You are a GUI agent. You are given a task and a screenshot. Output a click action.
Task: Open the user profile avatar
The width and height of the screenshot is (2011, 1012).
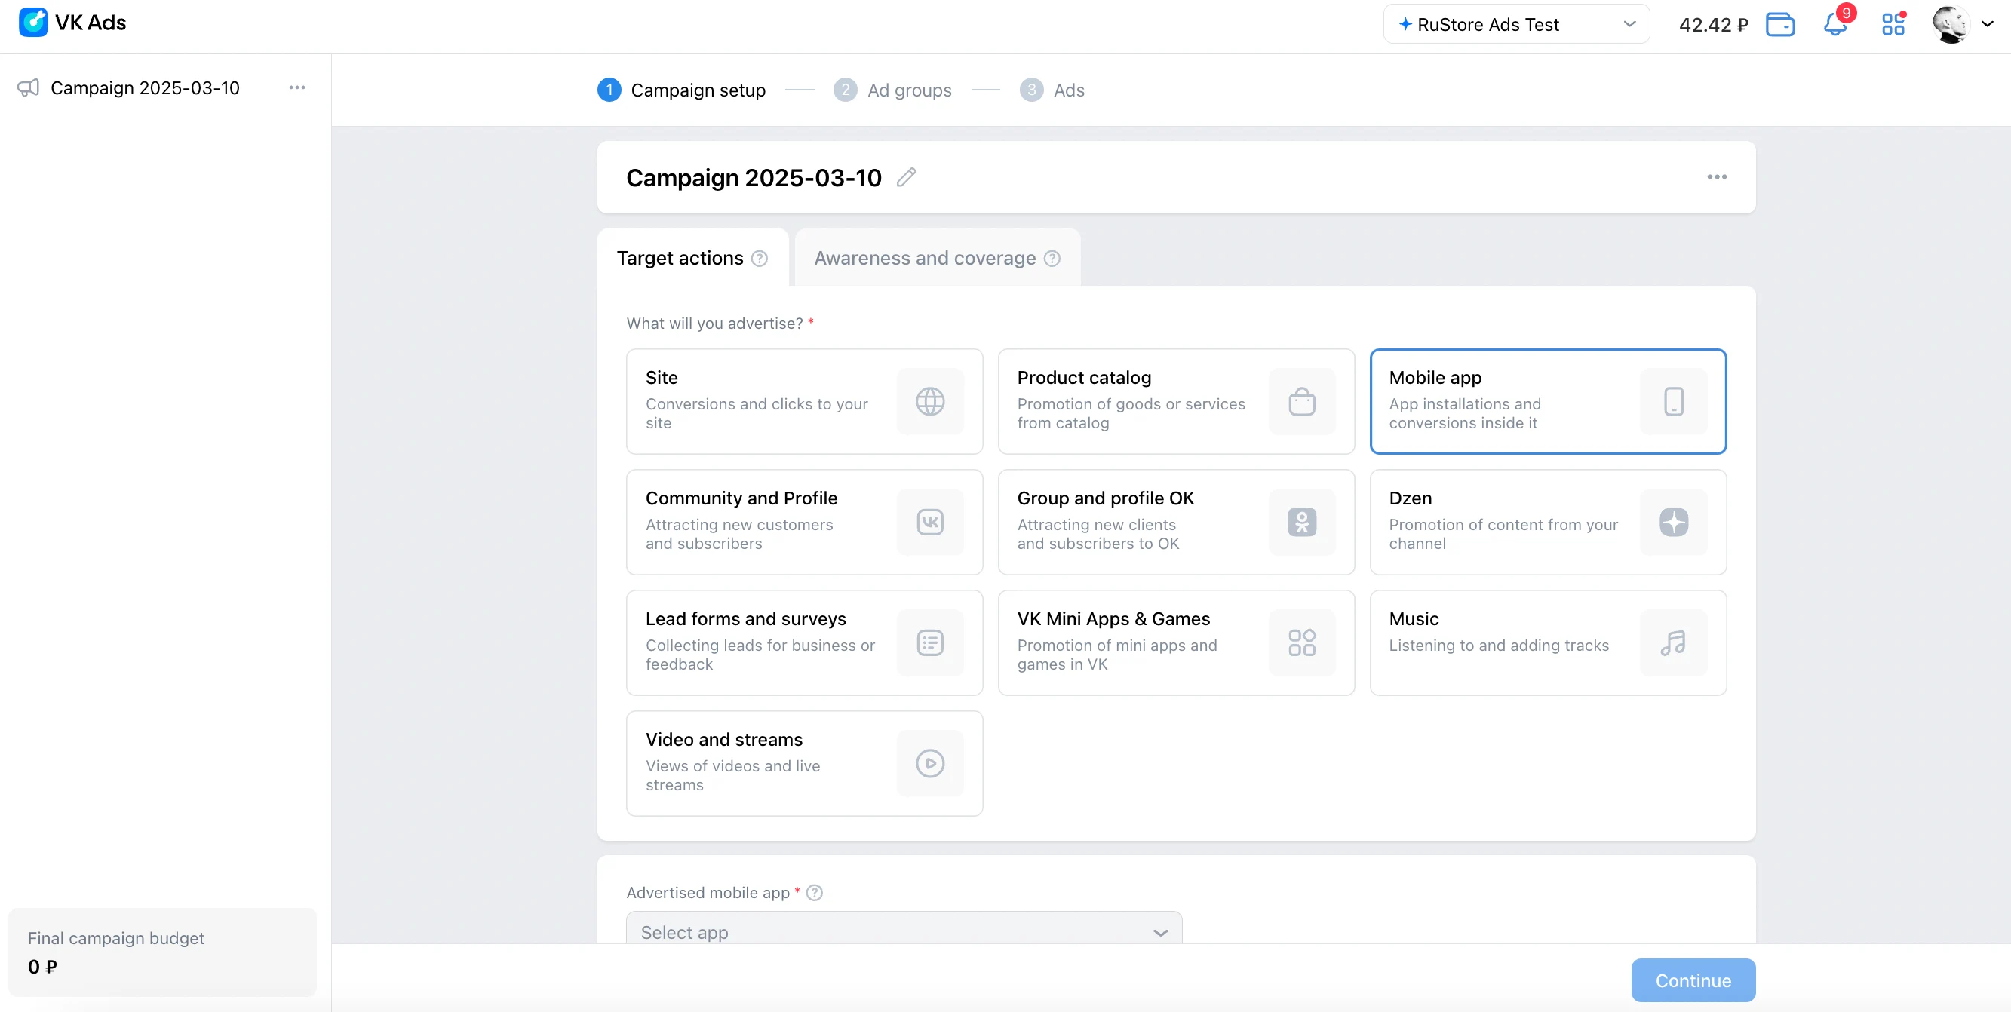click(x=1950, y=24)
